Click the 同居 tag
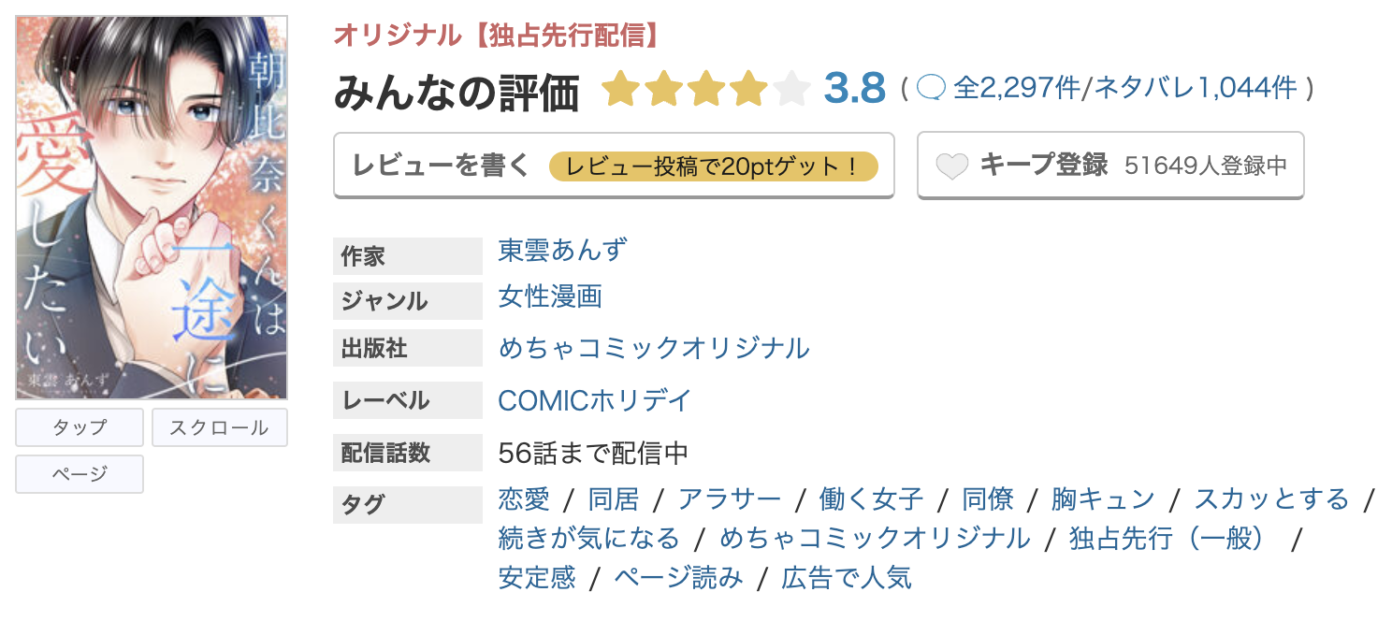The height and width of the screenshot is (621, 1392). [614, 498]
